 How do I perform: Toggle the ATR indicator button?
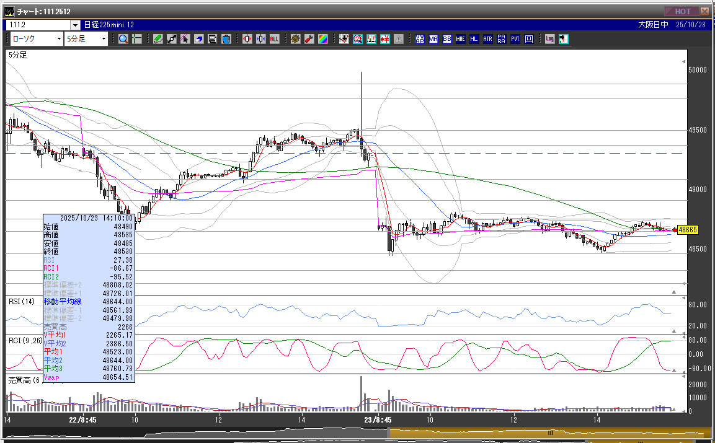pos(488,39)
